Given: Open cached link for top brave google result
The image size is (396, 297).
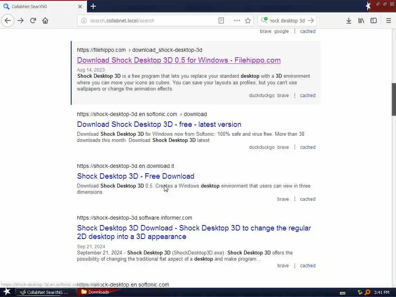Looking at the screenshot, I should pos(307,31).
